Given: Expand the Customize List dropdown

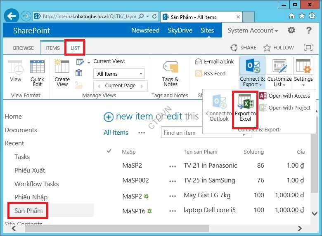Looking at the screenshot, I should [279, 72].
